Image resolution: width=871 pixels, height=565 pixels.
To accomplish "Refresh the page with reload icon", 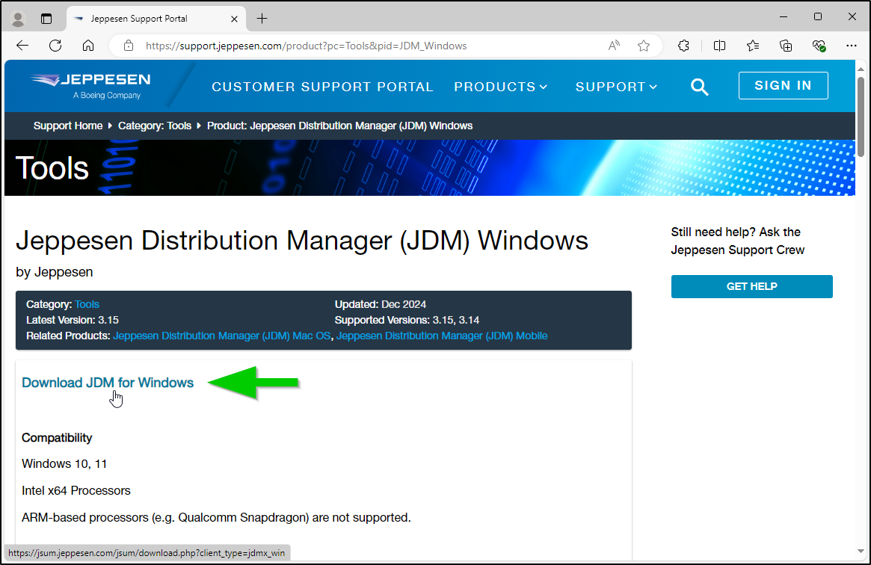I will click(55, 46).
